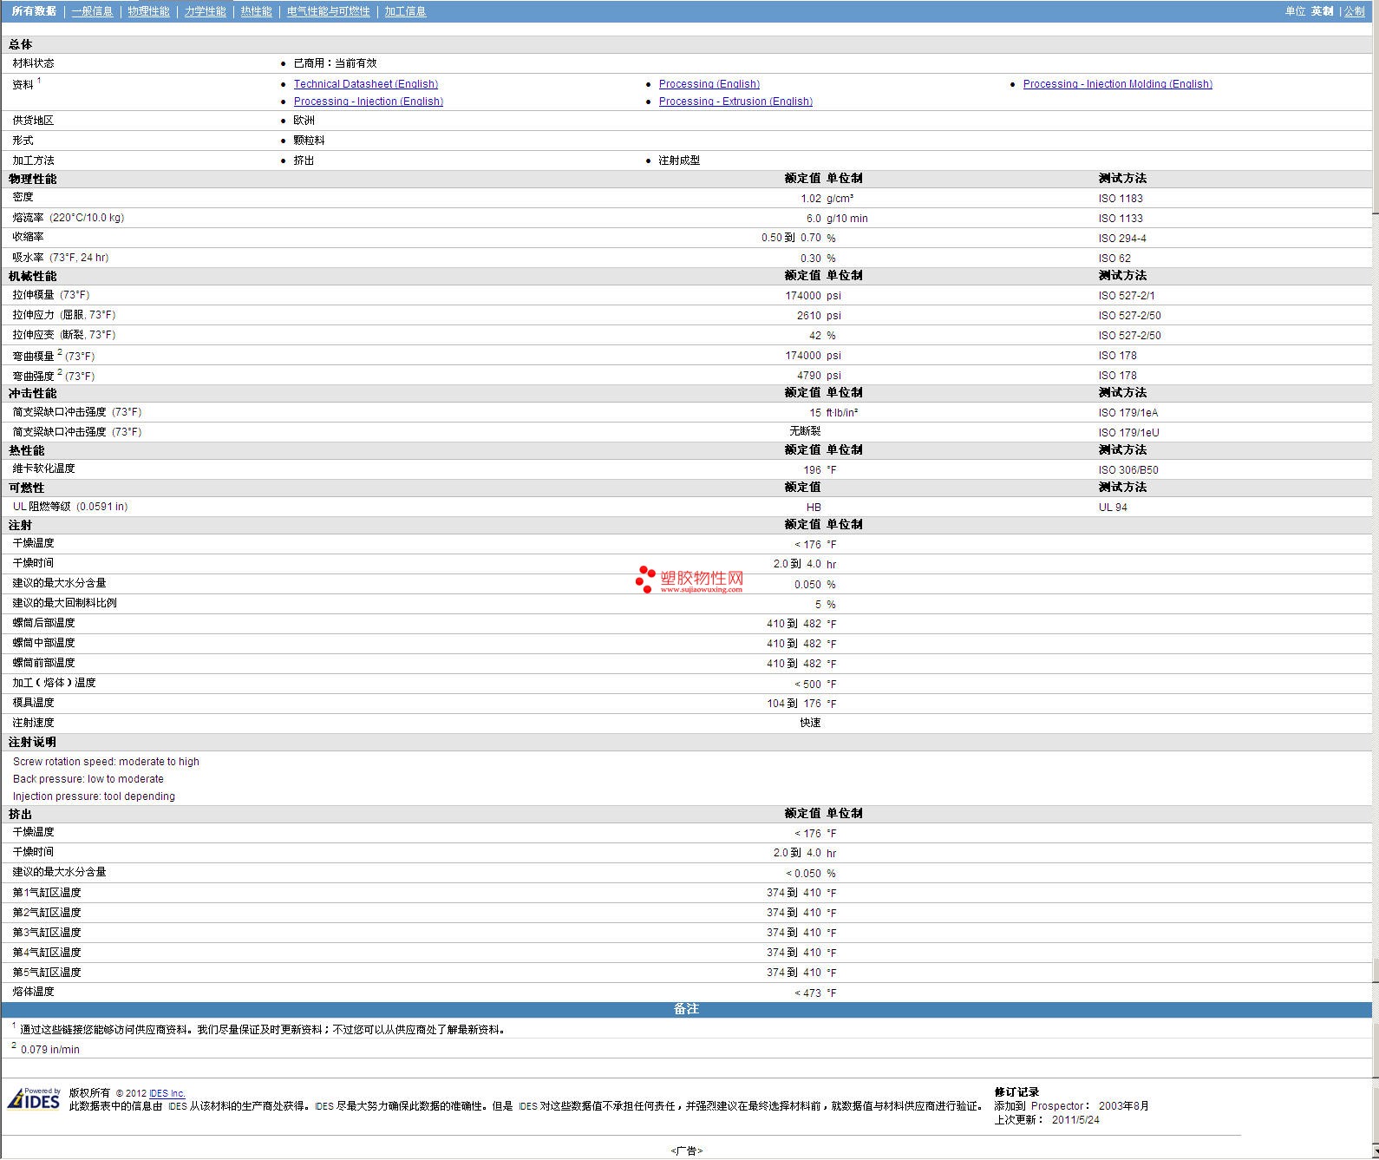Click the Processing - Injection (English) link
This screenshot has width=1379, height=1160.
368,102
